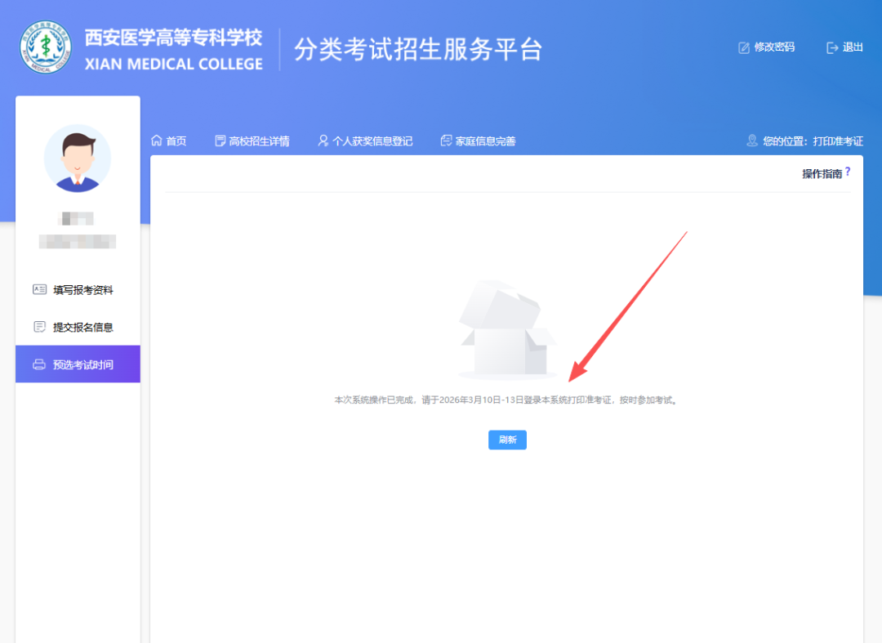The width and height of the screenshot is (882, 643).
Task: Go to the 家庭信息完善 tab
Action: click(x=485, y=141)
